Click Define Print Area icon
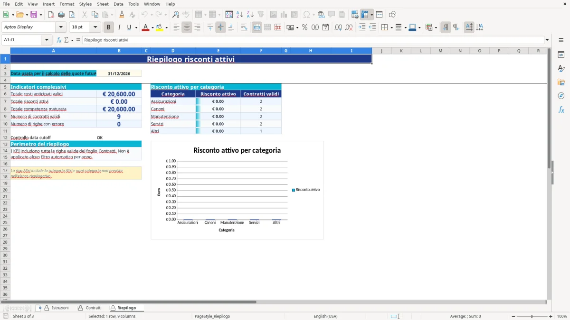This screenshot has height=320, width=570. point(355,15)
